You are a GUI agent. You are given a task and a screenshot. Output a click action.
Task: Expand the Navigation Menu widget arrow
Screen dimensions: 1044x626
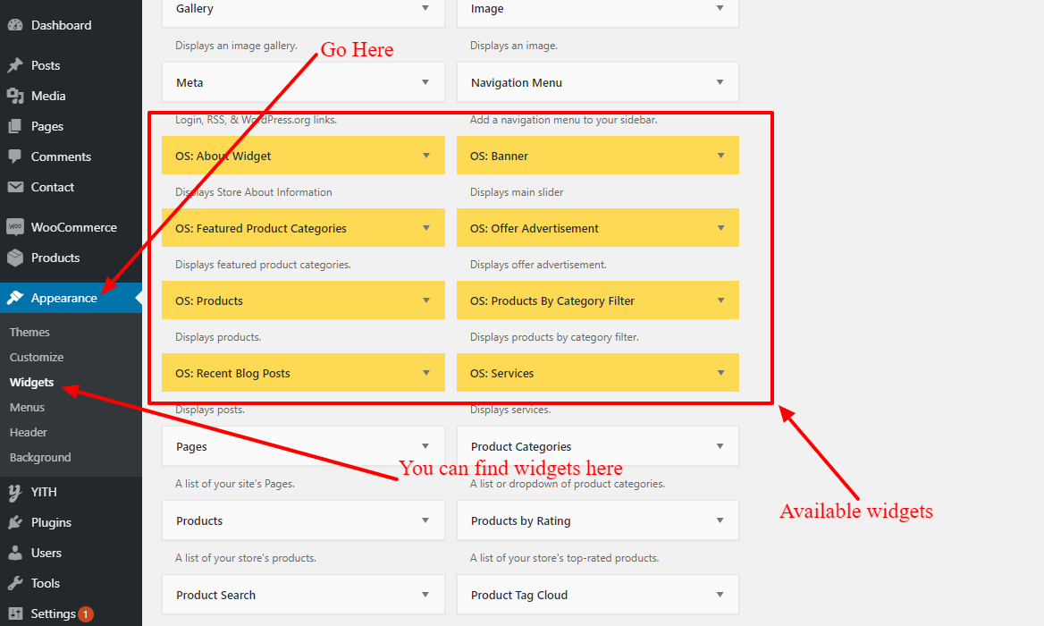720,82
